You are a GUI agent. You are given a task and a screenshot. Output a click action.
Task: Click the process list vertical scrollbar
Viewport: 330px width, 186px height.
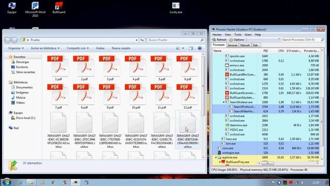coord(322,122)
